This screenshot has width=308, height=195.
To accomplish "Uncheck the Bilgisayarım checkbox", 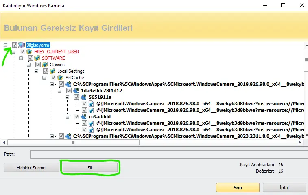I will pyautogui.click(x=15, y=45).
